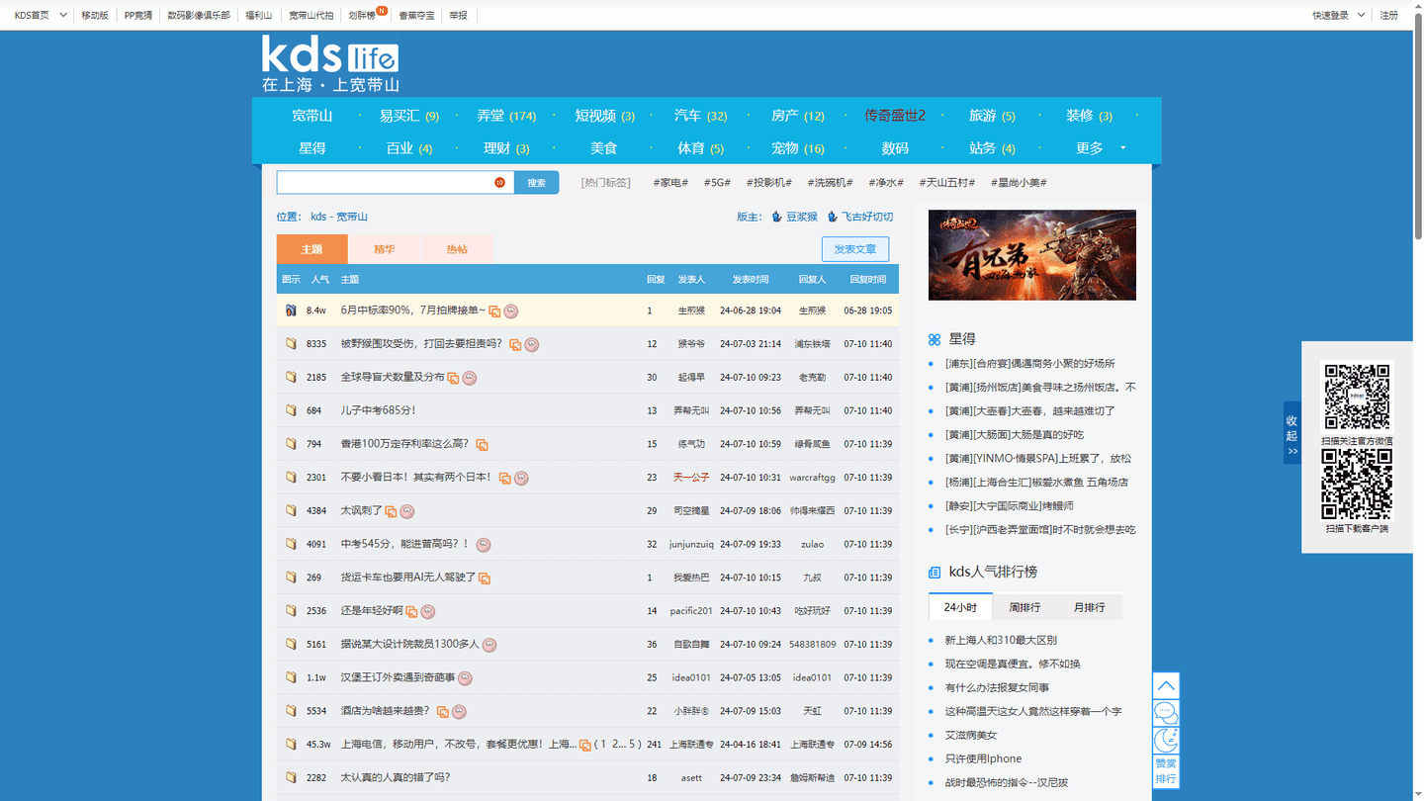Viewport: 1424px width, 801px height.
Task: Click the 8335 popularity count
Action: point(316,344)
